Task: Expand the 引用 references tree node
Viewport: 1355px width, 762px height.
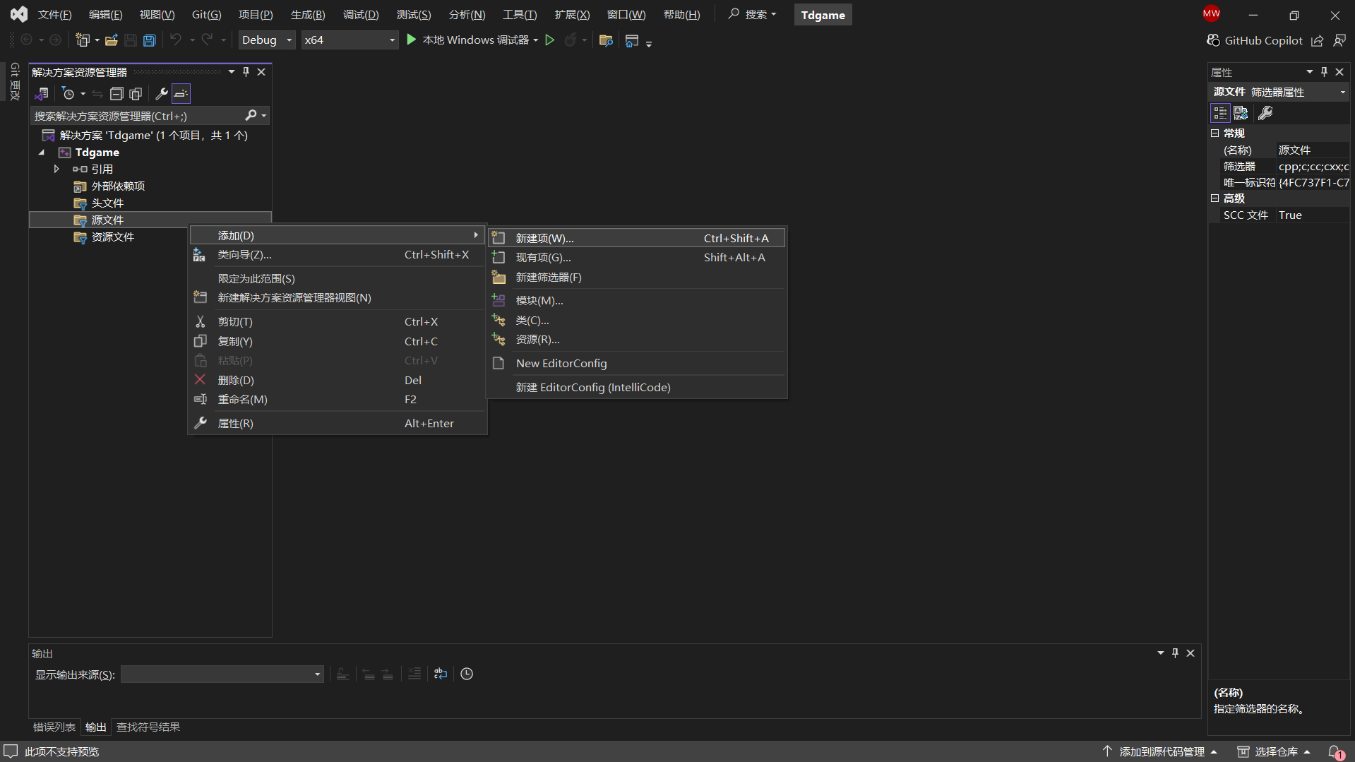Action: pos(56,169)
